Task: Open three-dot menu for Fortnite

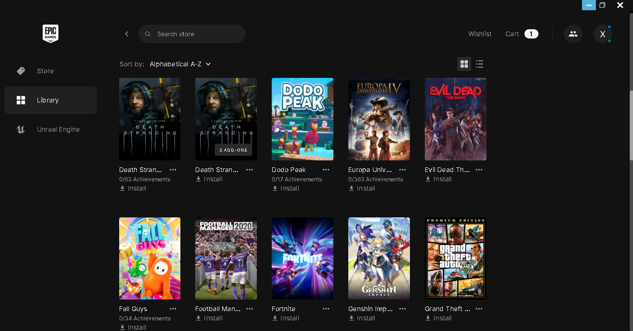Action: click(326, 309)
